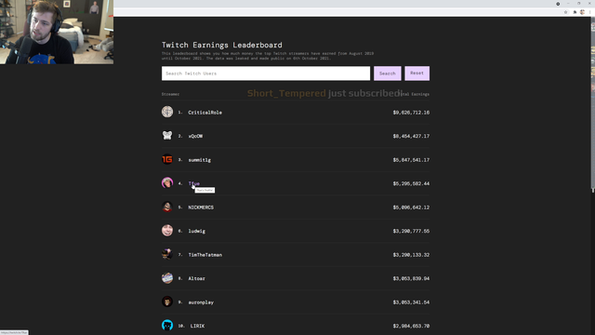The height and width of the screenshot is (335, 595).
Task: Click earnings value $5,096,642.12
Action: 411,208
